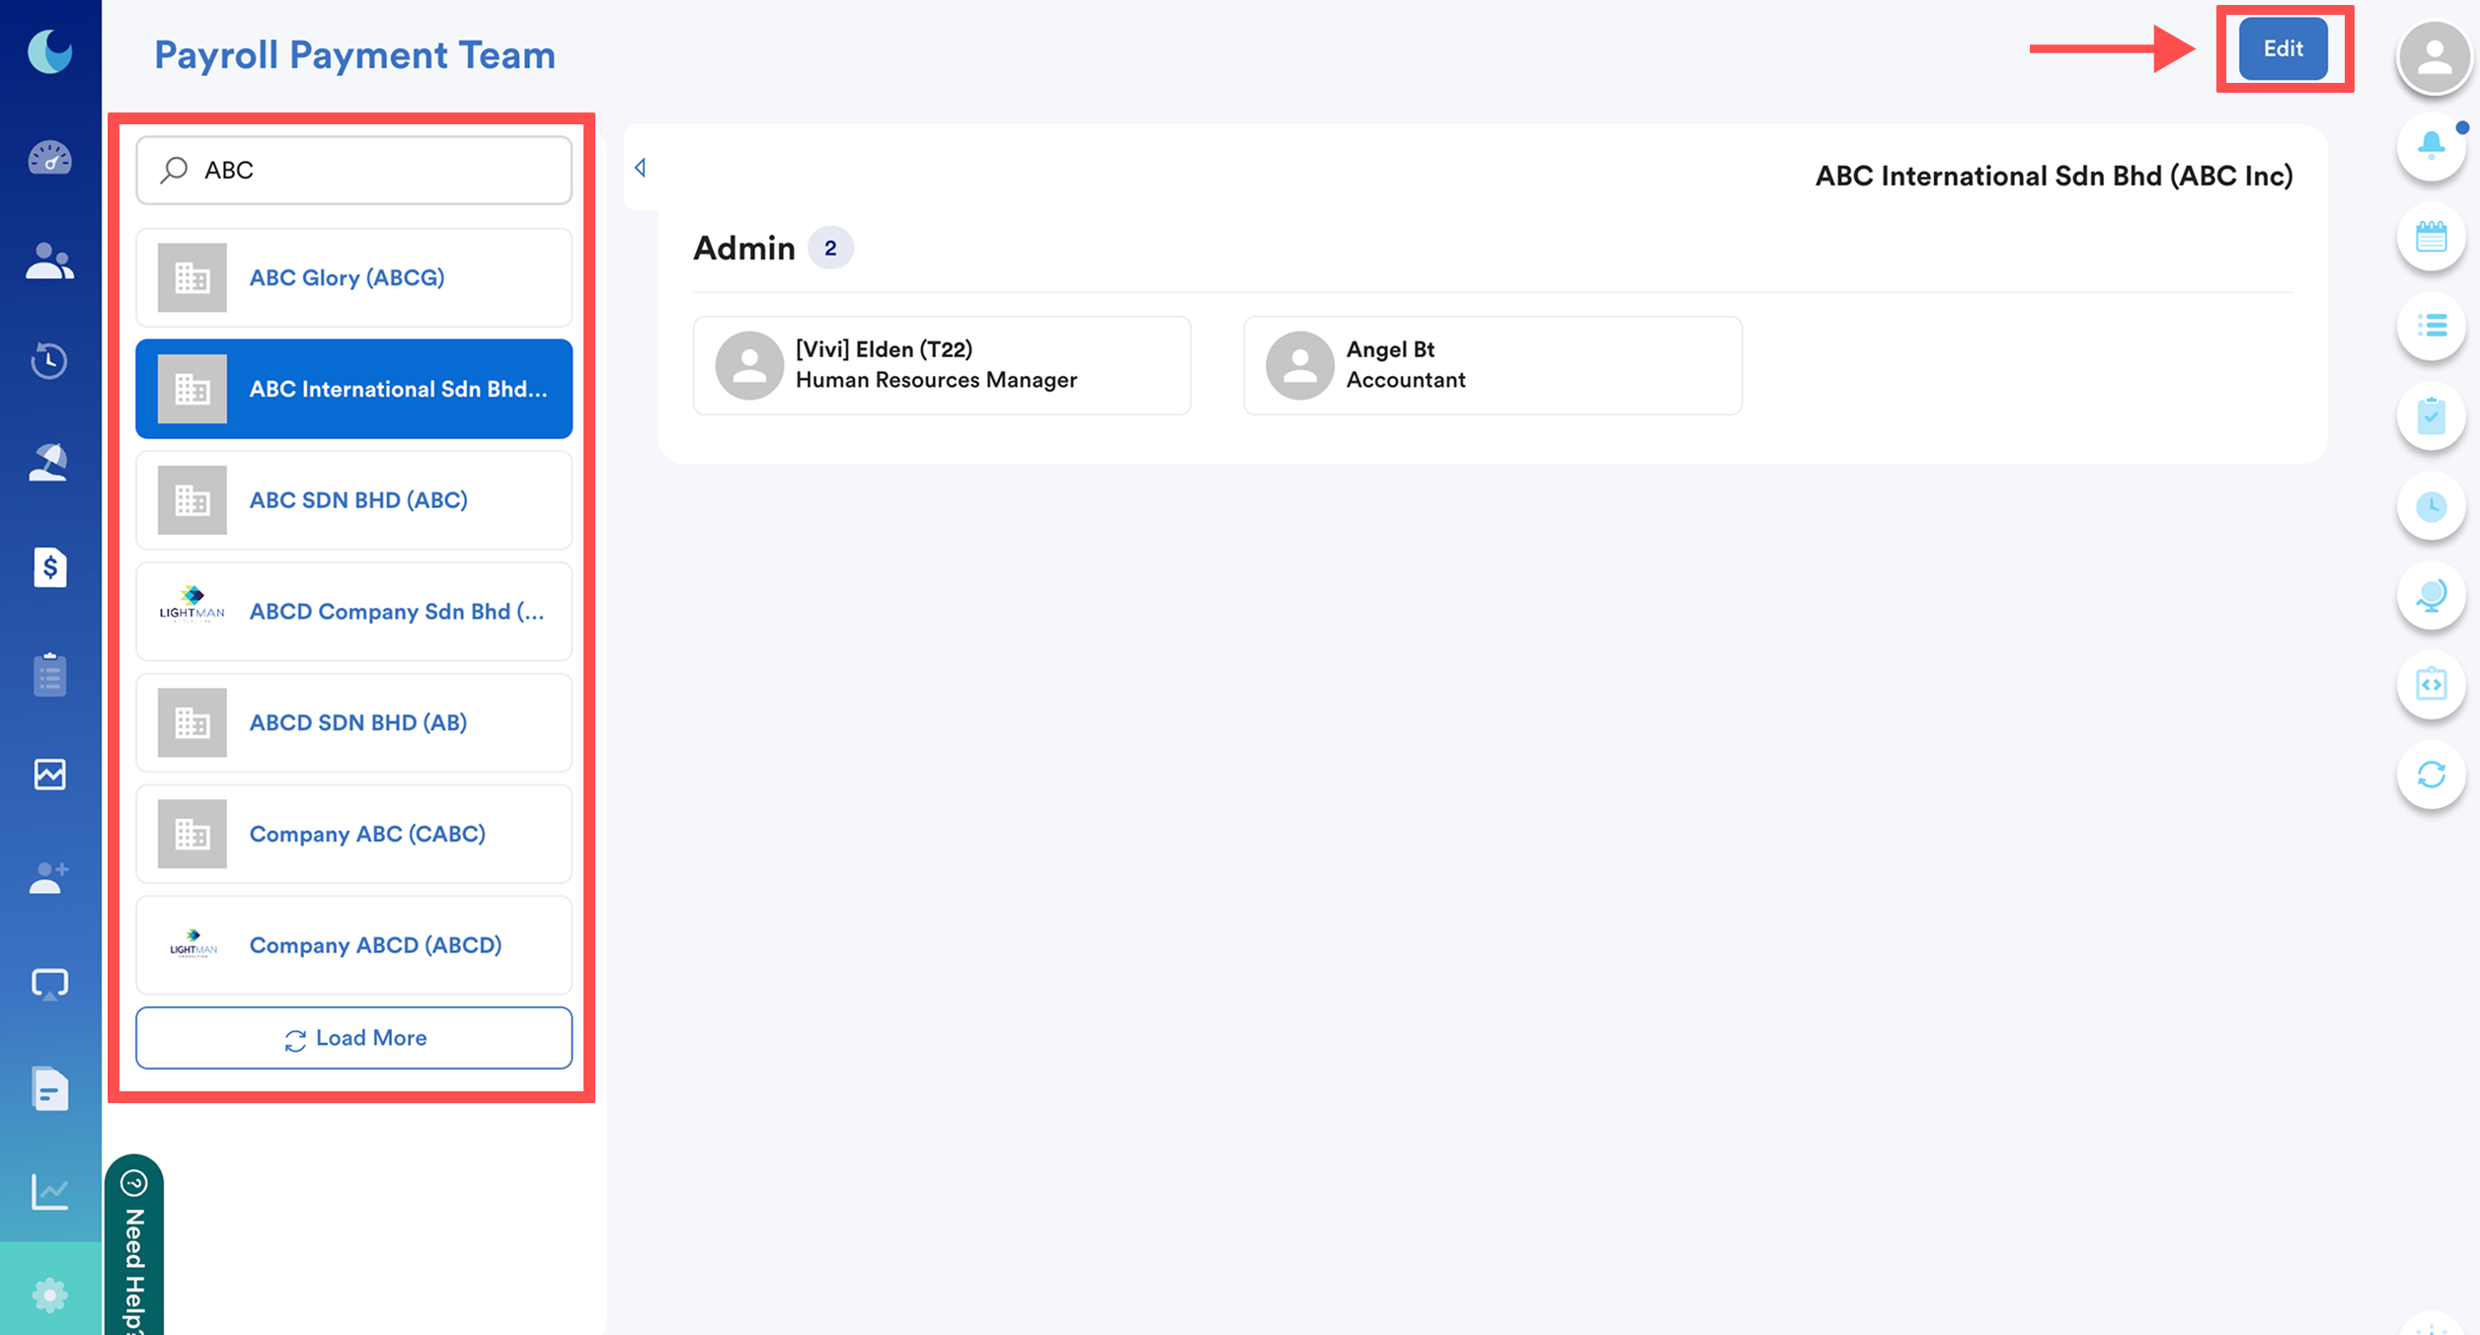The image size is (2480, 1335).
Task: Click the calendar icon in right panel
Action: 2431,237
